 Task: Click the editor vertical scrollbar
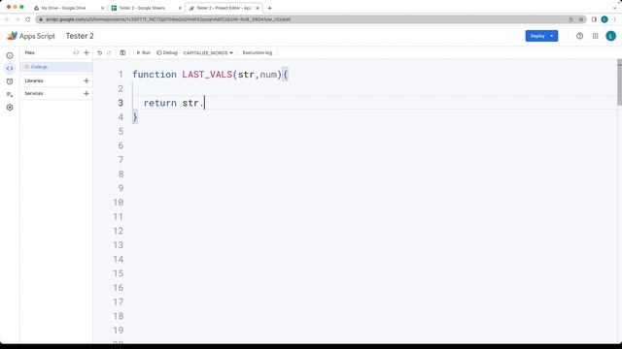coord(619,82)
